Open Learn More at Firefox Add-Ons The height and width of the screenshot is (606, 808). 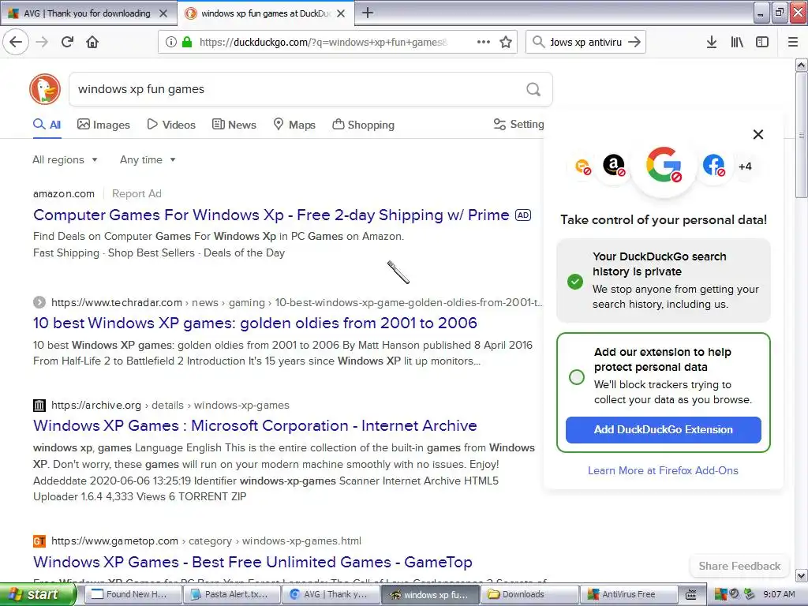pyautogui.click(x=663, y=470)
